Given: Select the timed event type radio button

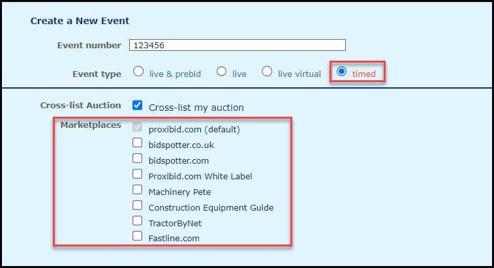Looking at the screenshot, I should (x=341, y=72).
